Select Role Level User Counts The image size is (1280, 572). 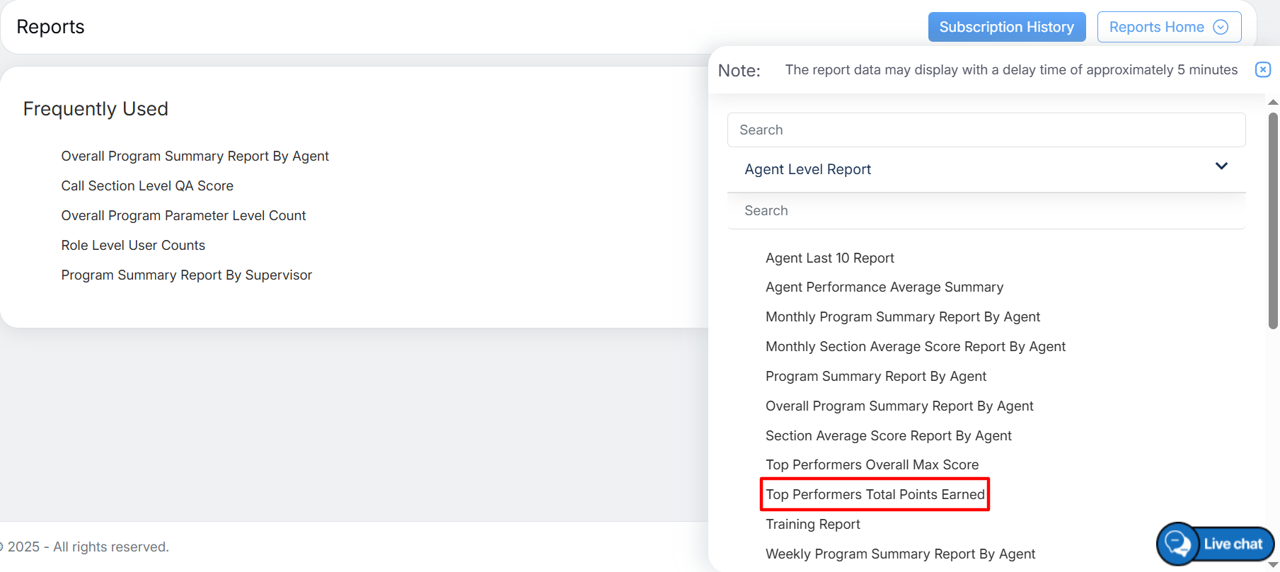(x=133, y=246)
